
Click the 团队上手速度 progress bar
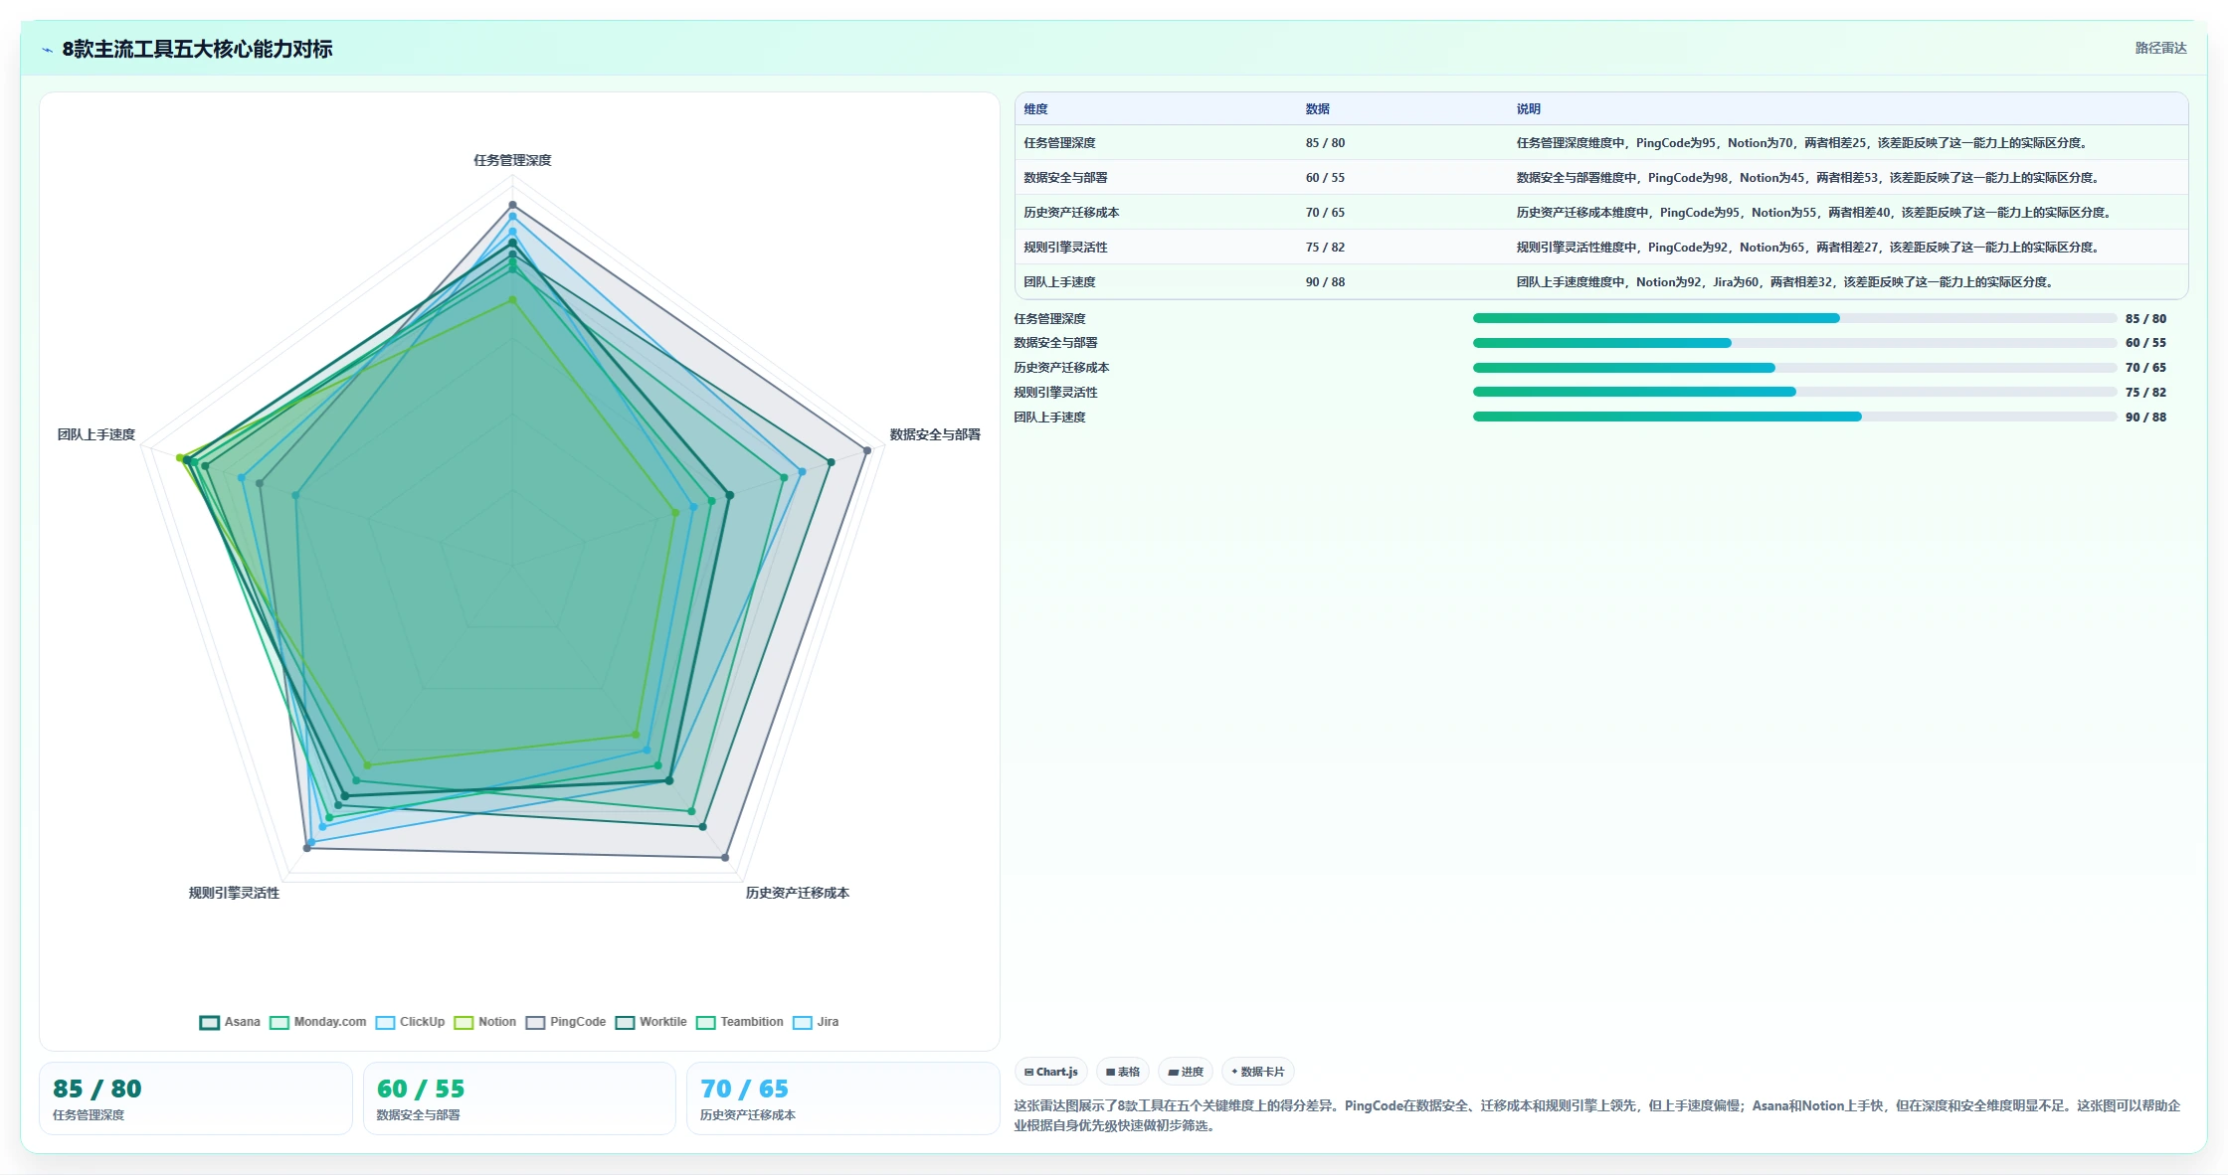pyautogui.click(x=1794, y=417)
